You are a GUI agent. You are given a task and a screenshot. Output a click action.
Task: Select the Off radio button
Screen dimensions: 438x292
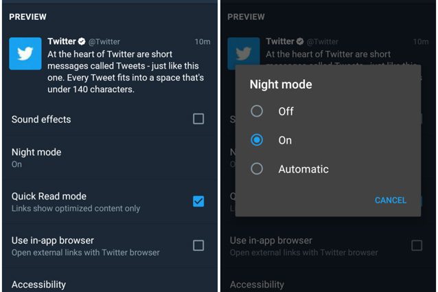pos(257,111)
